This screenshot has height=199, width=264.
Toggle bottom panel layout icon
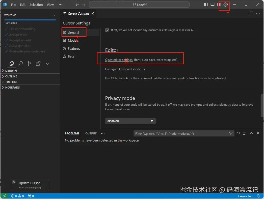coord(212,5)
